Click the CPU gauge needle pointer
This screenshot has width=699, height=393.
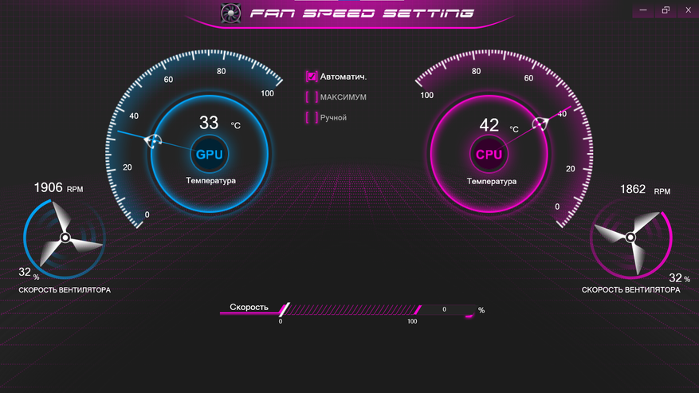coord(540,124)
